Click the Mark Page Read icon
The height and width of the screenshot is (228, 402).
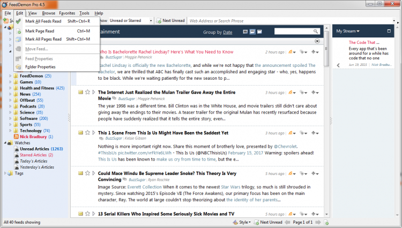point(18,31)
